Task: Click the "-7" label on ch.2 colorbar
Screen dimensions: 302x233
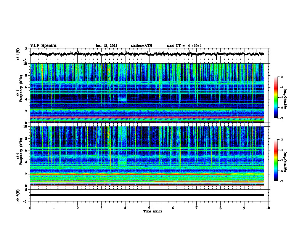Action: [x=281, y=181]
